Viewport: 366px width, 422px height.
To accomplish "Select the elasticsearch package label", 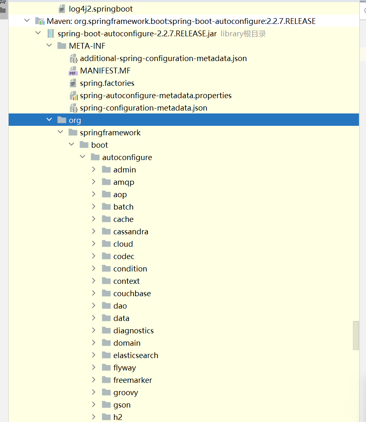I will [x=136, y=355].
